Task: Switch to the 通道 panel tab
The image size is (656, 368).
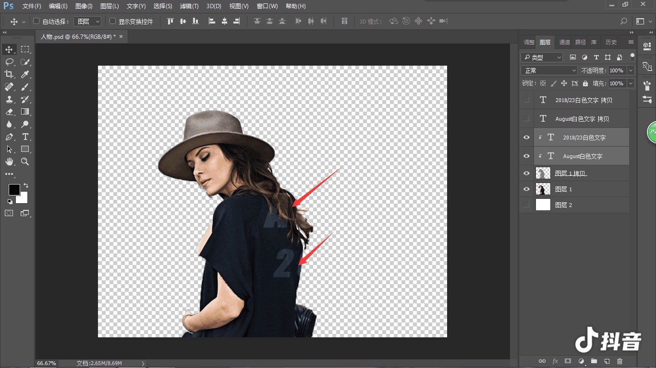Action: 565,42
